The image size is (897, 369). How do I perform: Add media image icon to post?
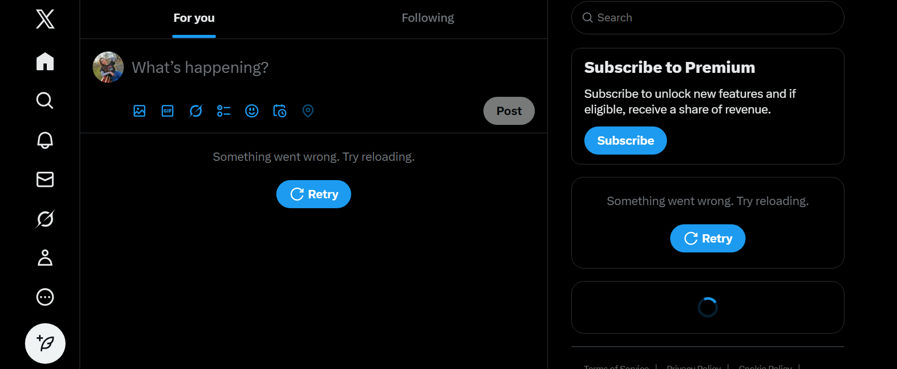pos(139,111)
